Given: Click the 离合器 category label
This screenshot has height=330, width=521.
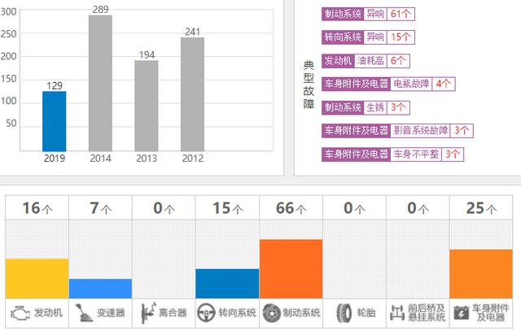Looking at the screenshot, I should 173,313.
